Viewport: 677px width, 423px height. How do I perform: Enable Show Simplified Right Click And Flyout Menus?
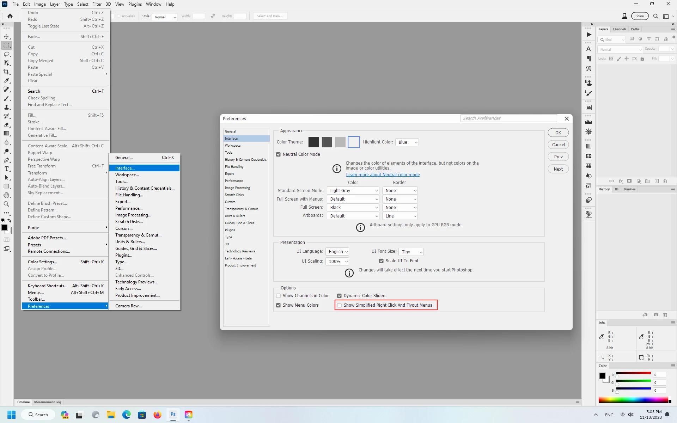339,305
